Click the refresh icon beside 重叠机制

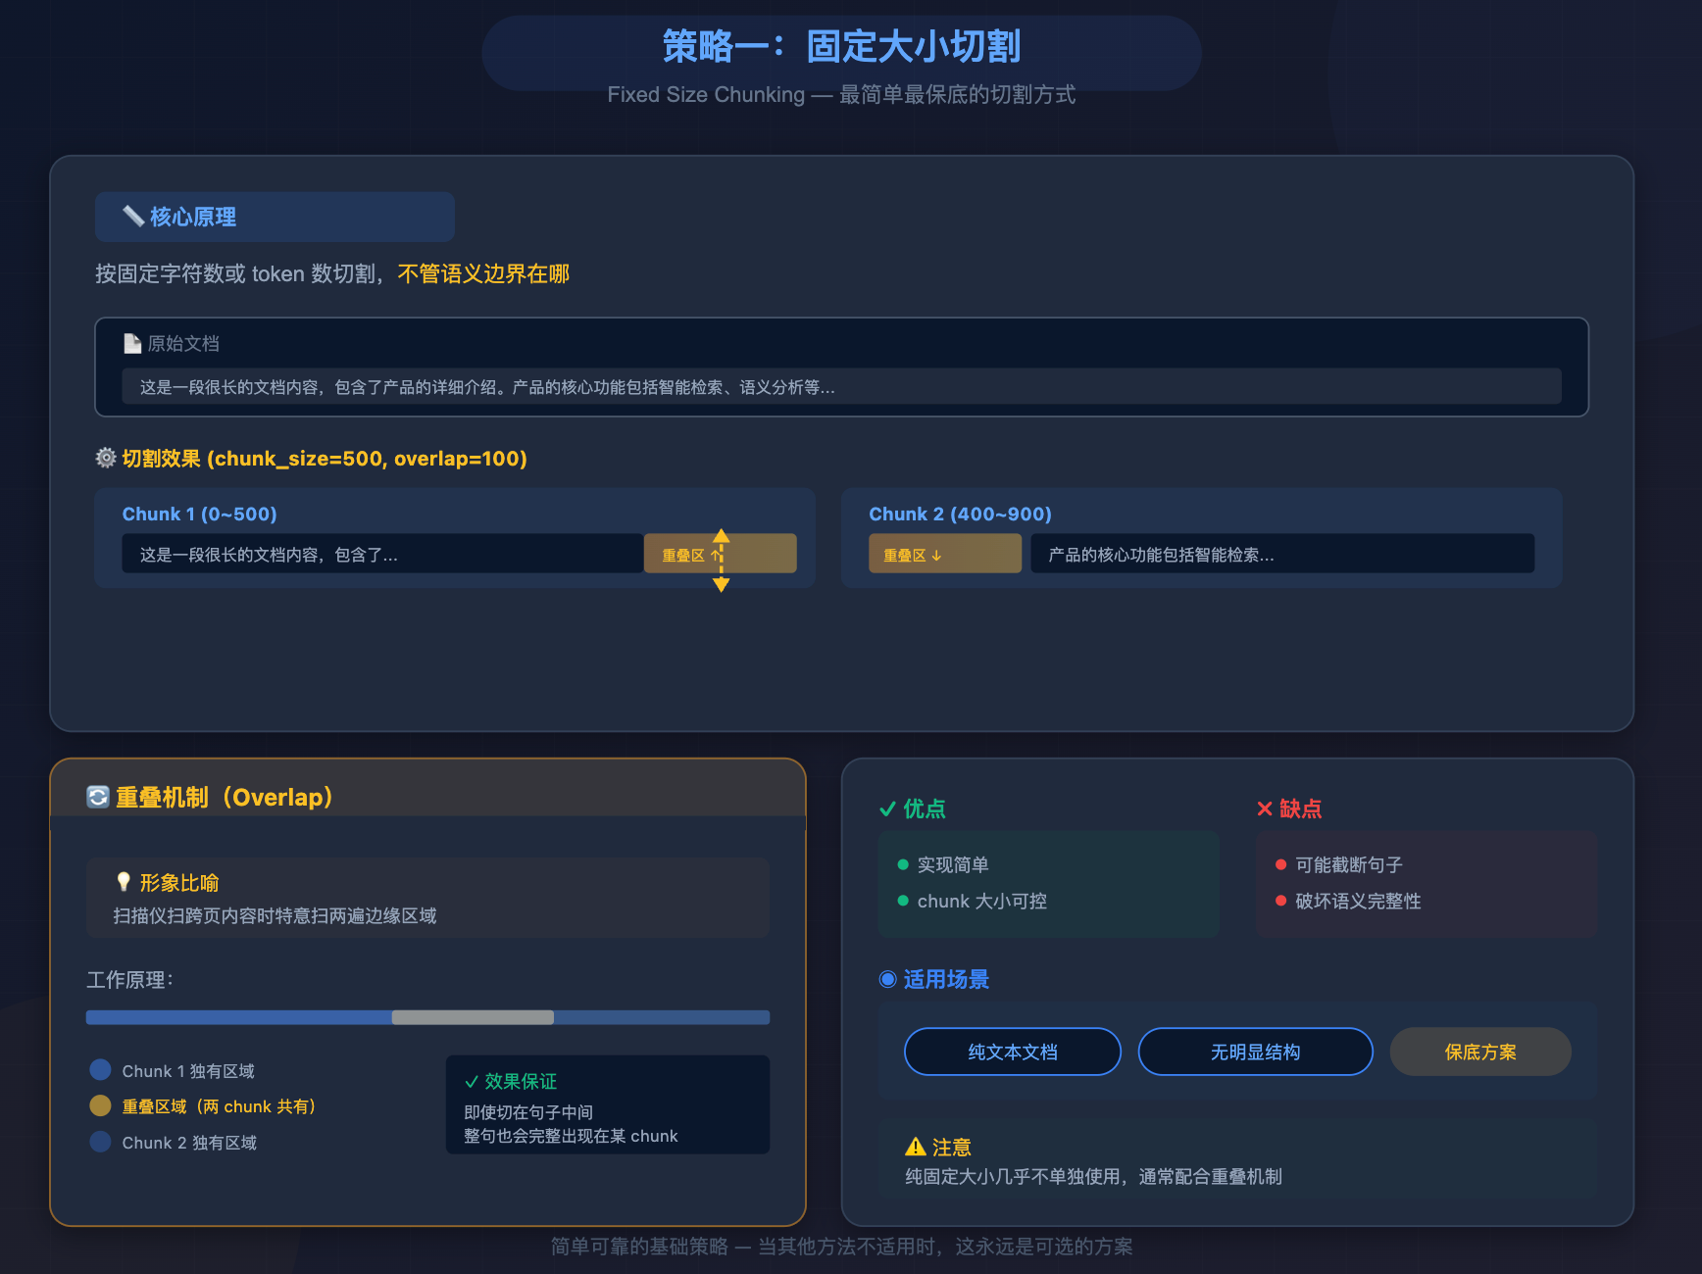pyautogui.click(x=98, y=797)
